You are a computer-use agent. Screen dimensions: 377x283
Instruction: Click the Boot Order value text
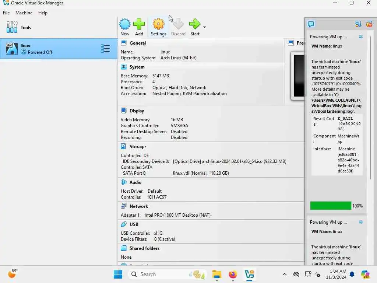179,88
